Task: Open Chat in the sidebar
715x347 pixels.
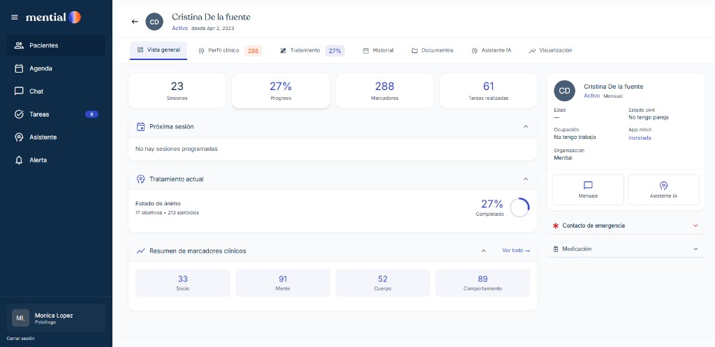Action: [x=56, y=91]
